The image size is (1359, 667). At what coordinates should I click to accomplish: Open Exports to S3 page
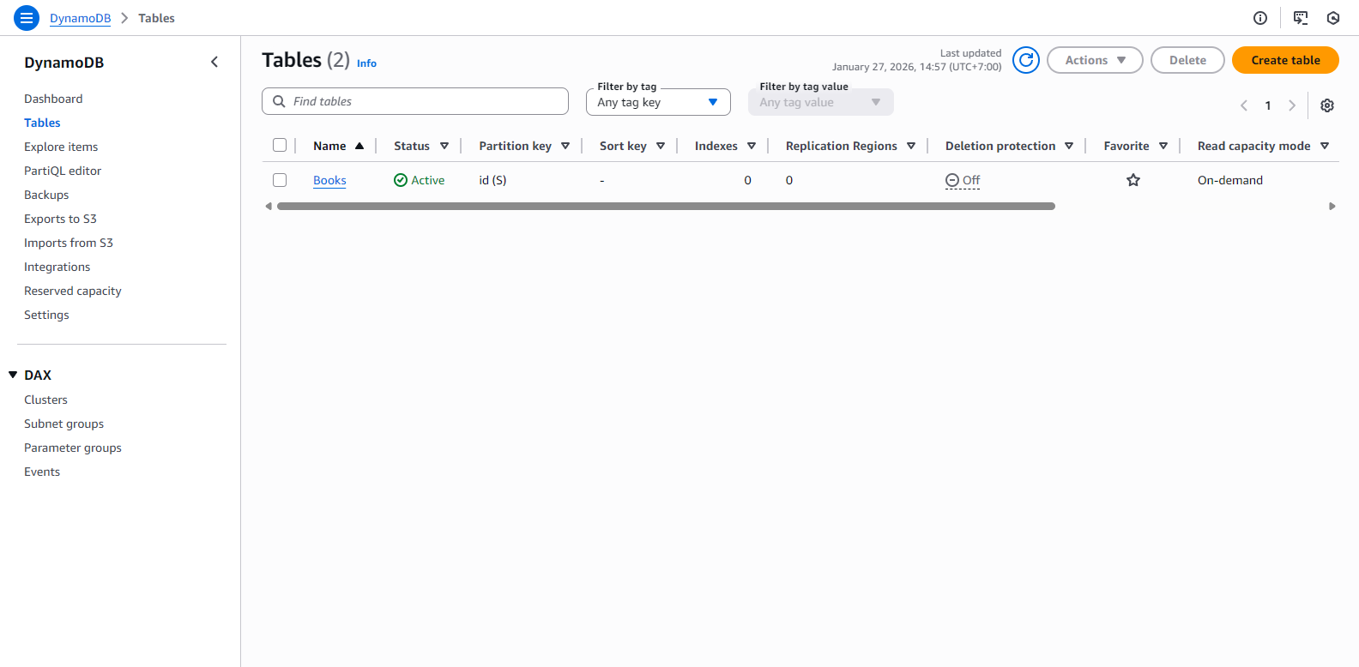(60, 219)
